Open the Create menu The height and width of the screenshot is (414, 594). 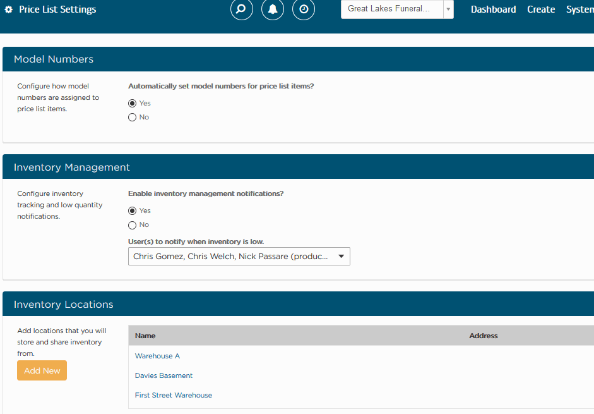coord(541,9)
